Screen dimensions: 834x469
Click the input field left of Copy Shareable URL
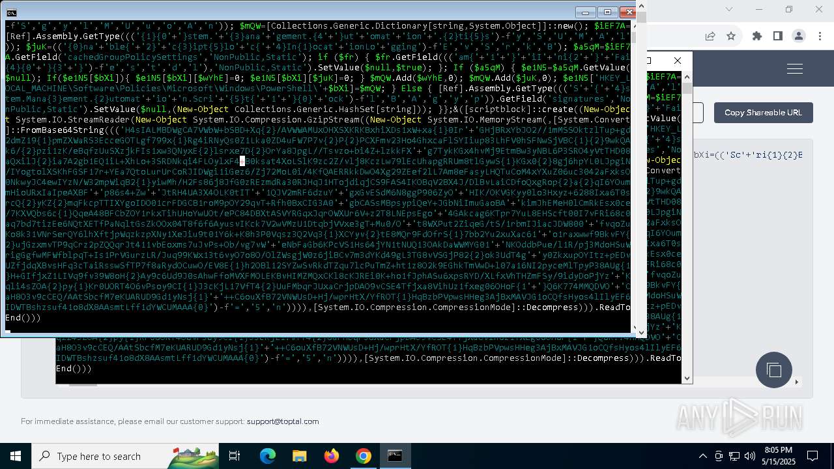[x=697, y=113]
